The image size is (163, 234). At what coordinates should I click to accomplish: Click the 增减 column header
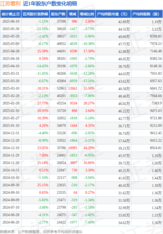73,14
